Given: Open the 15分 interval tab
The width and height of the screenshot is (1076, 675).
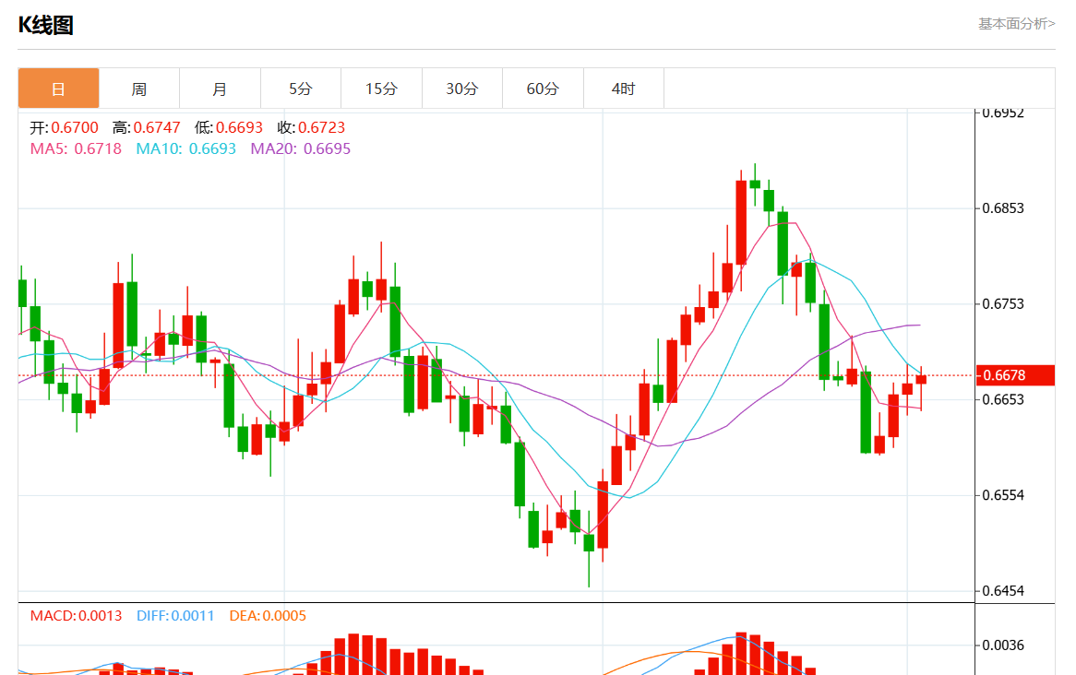Looking at the screenshot, I should (x=381, y=89).
